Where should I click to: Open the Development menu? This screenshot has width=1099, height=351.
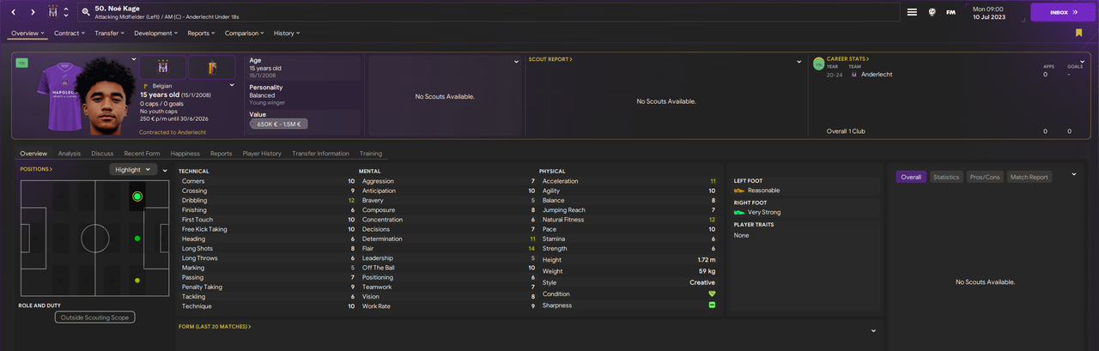156,33
